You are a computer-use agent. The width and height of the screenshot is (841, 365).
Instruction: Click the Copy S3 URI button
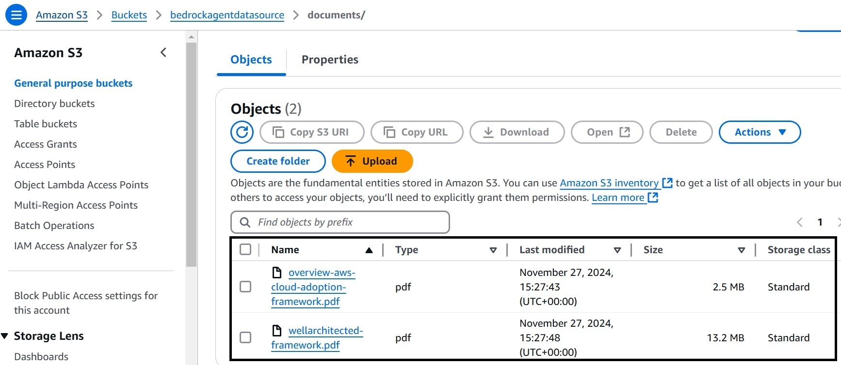[312, 132]
